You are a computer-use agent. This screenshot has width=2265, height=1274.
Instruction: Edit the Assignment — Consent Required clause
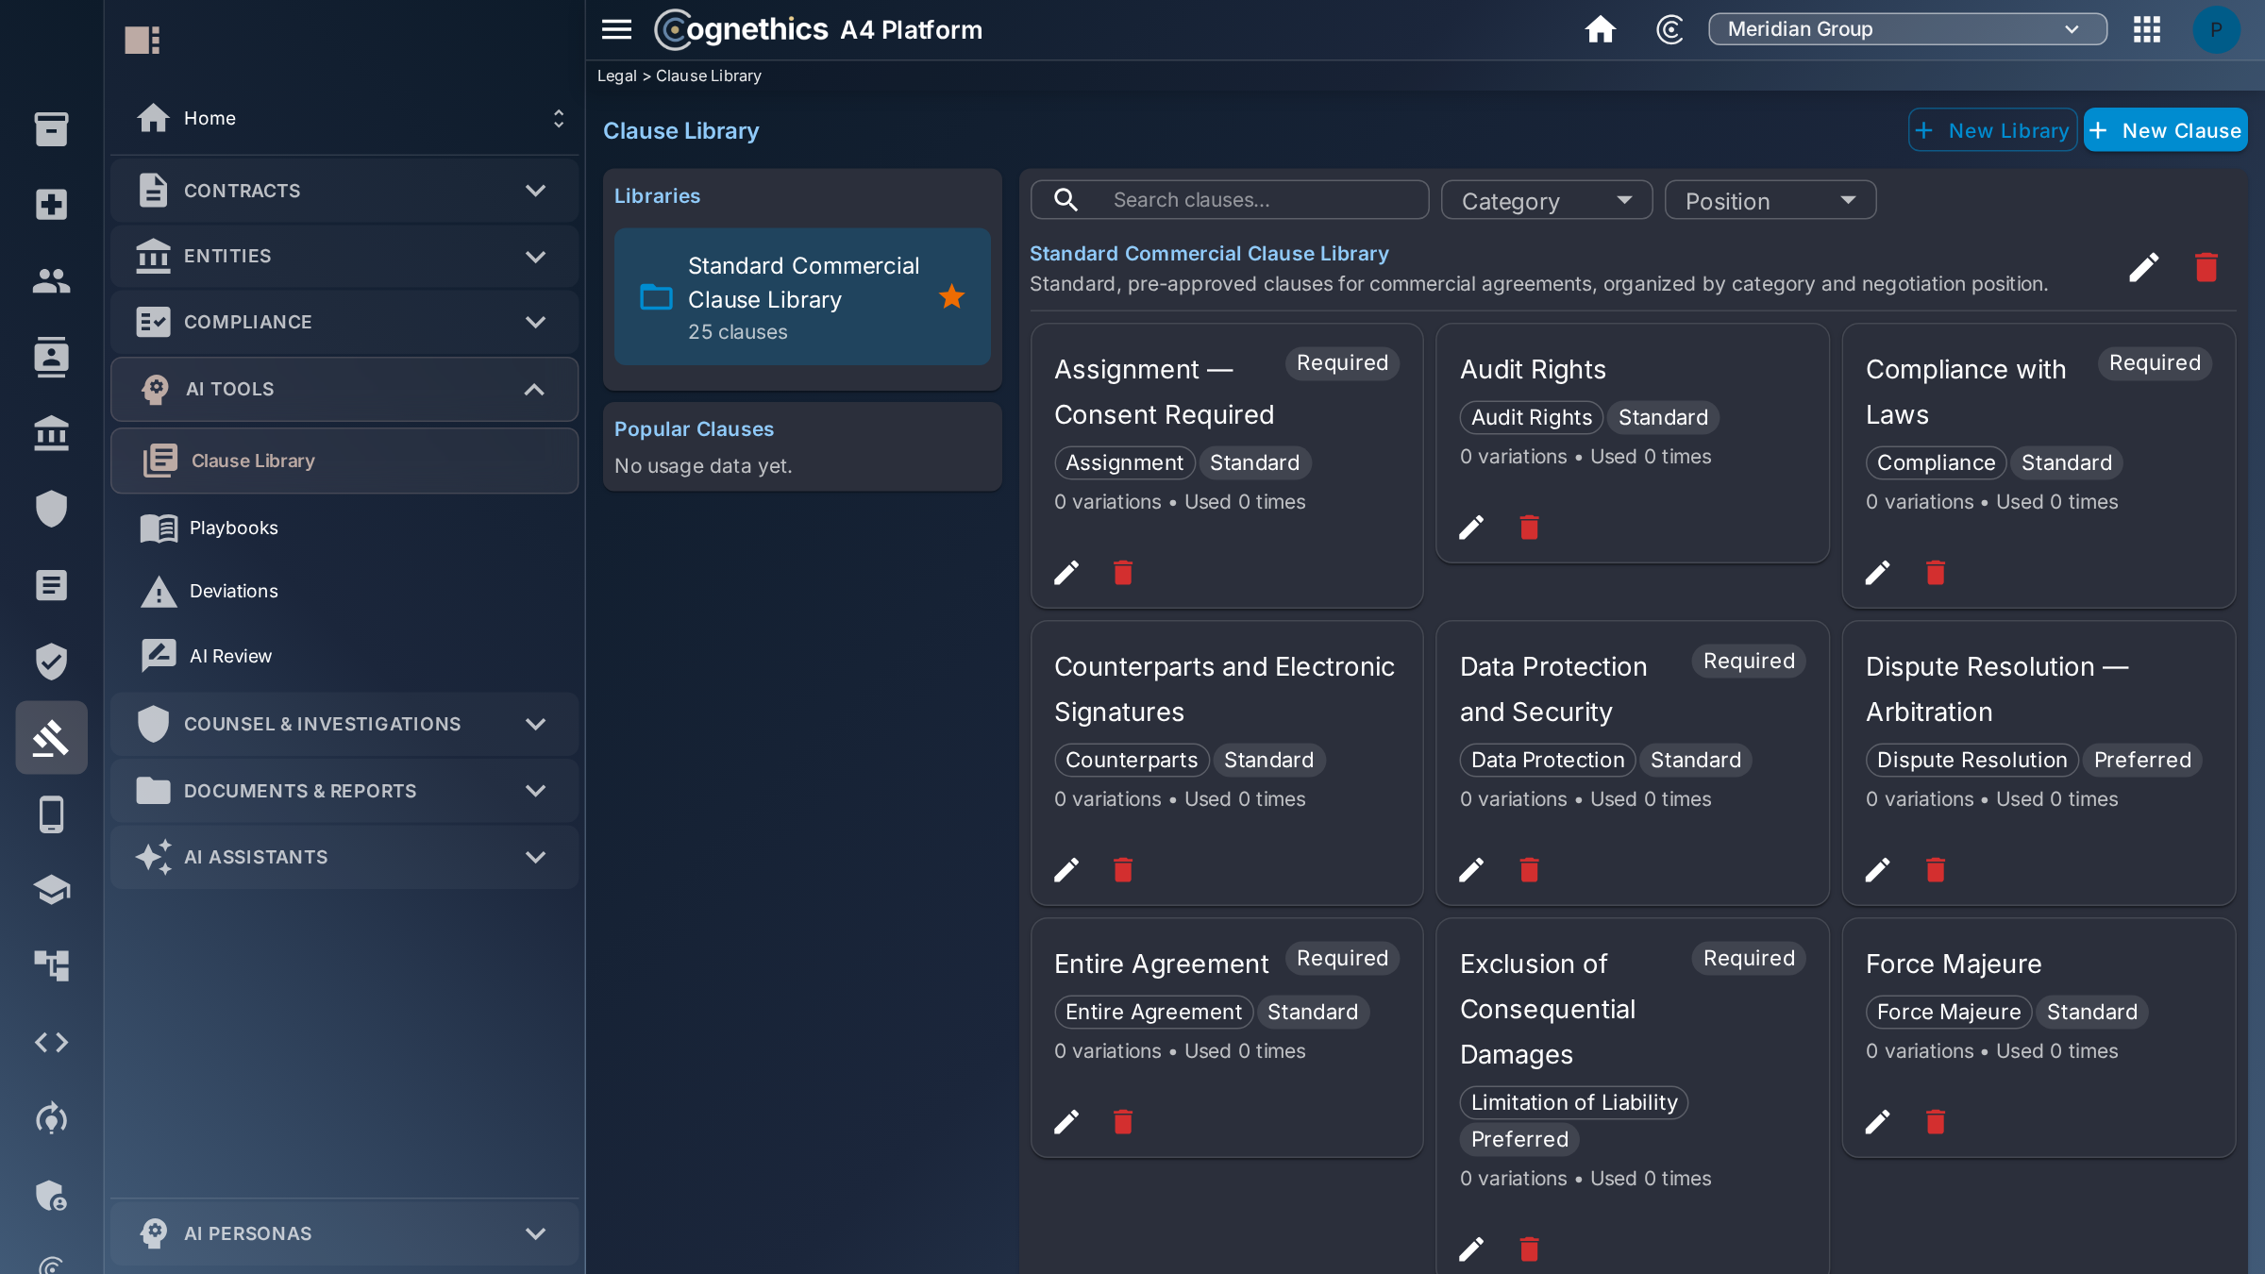coord(1065,573)
